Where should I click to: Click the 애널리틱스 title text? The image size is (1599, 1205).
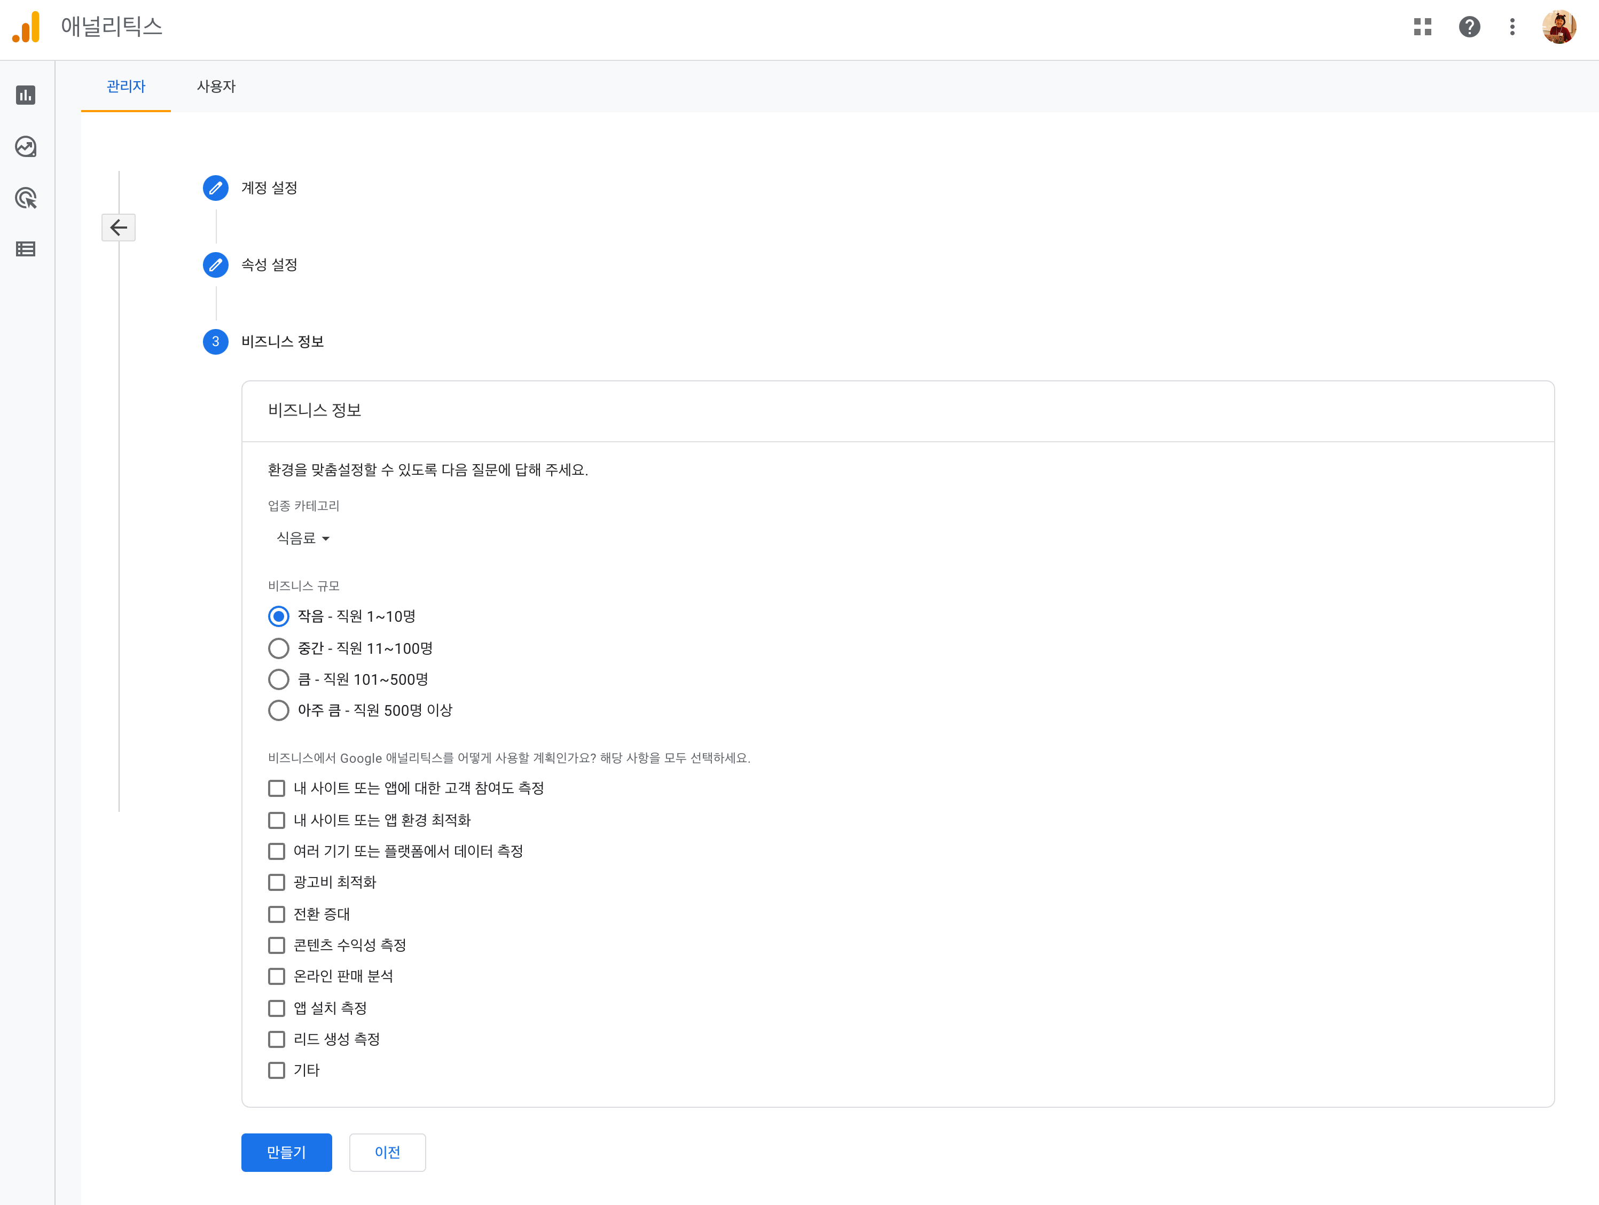tap(112, 27)
